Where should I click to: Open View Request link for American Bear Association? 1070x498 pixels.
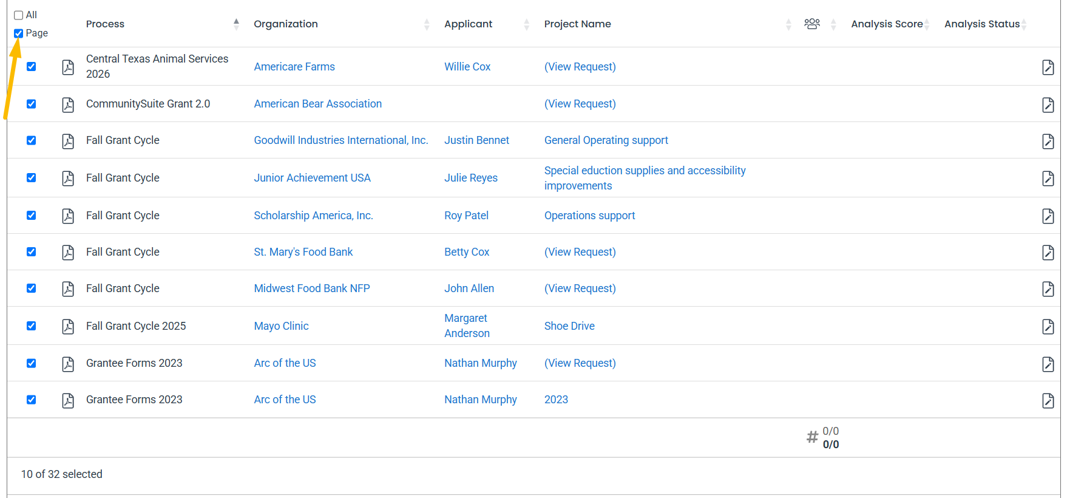pyautogui.click(x=580, y=104)
